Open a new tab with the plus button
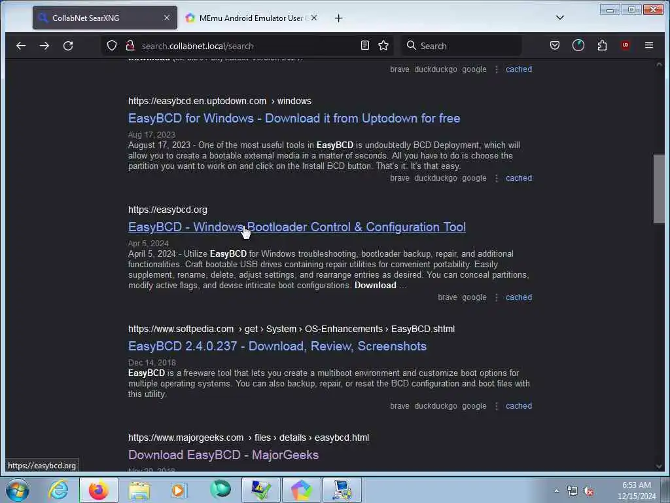Viewport: 670px width, 503px height. [338, 18]
